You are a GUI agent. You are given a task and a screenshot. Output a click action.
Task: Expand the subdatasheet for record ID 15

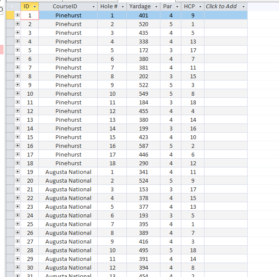click(17, 137)
